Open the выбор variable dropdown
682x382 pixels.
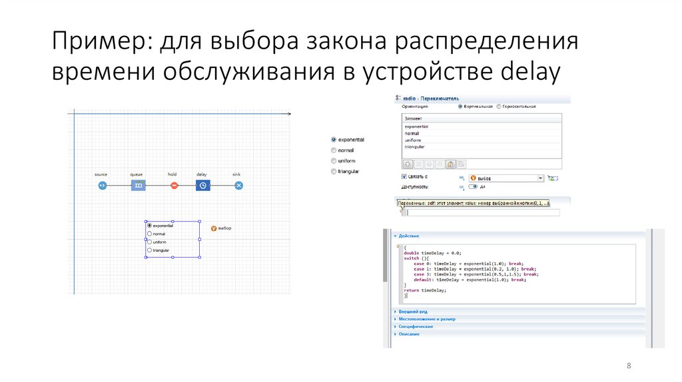coord(540,178)
